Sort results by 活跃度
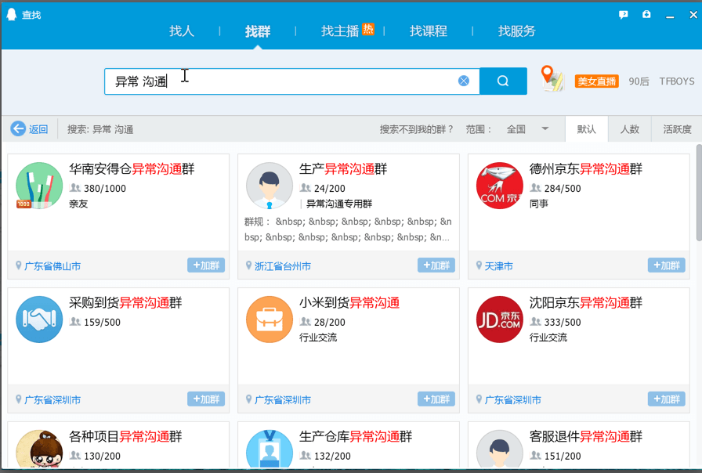 click(677, 129)
